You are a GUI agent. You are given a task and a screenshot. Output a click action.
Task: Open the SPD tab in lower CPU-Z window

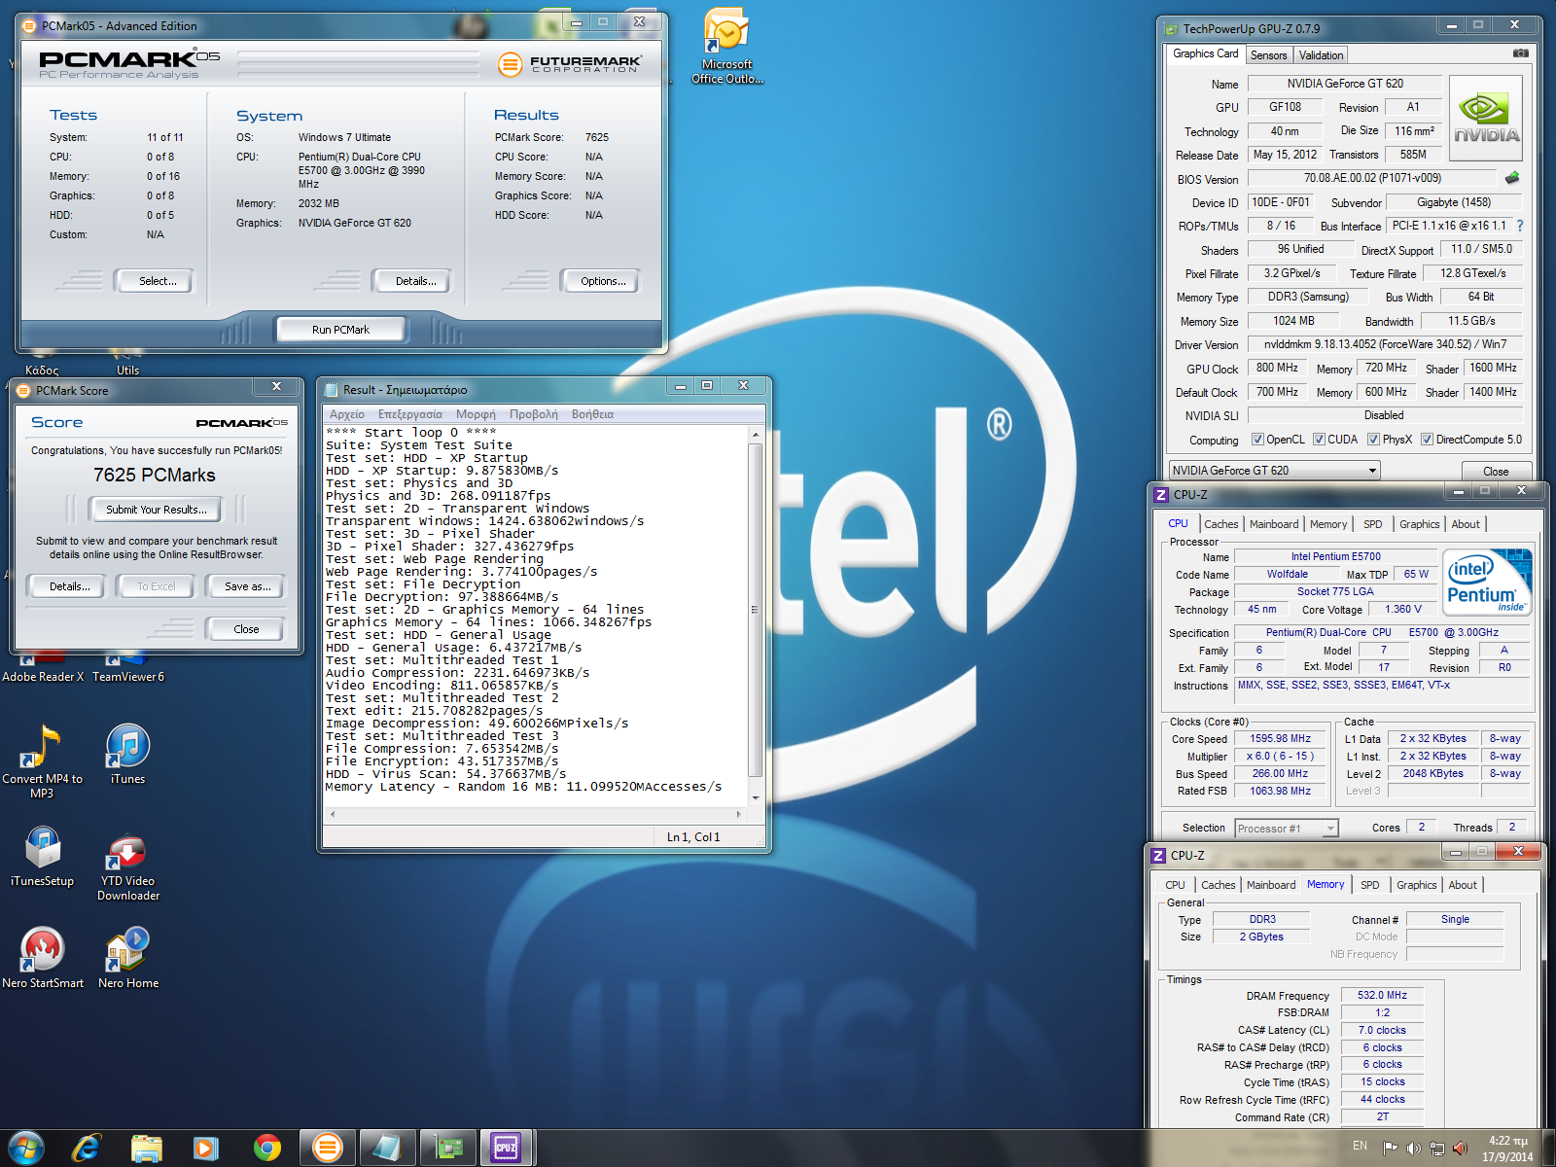[x=1369, y=885]
